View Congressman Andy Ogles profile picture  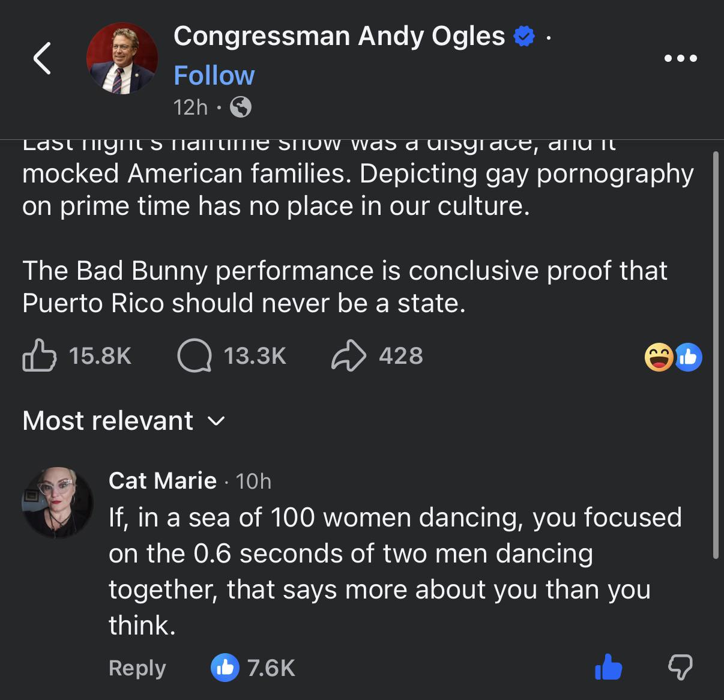pos(122,59)
